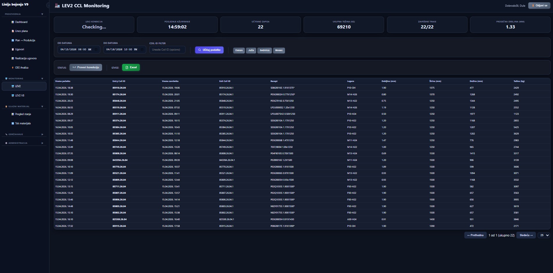Click the Unos plana document icon
This screenshot has height=273, width=553.
[x=13, y=31]
